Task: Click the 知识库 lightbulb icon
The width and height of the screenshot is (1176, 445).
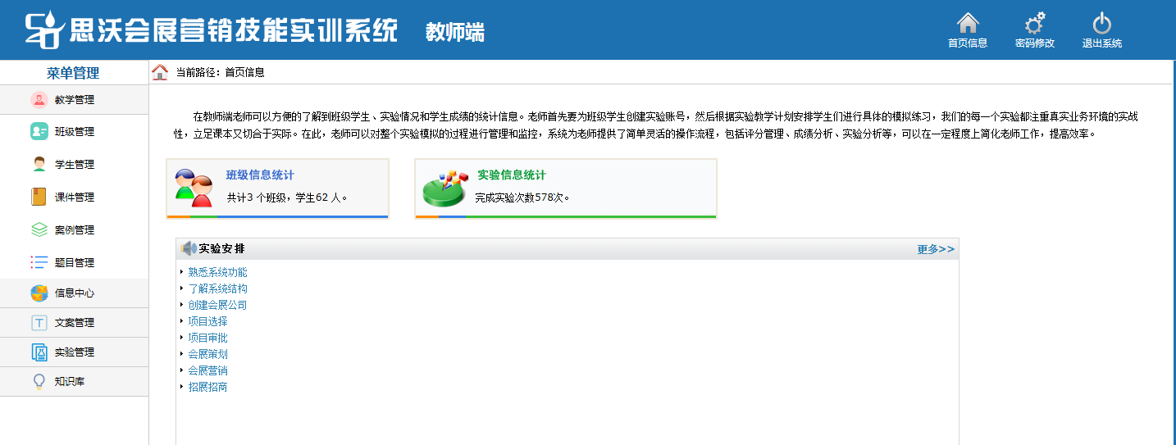Action: coord(39,381)
